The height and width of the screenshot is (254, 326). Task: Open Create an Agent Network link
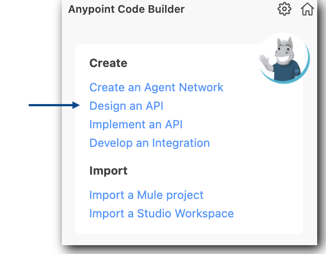(156, 87)
